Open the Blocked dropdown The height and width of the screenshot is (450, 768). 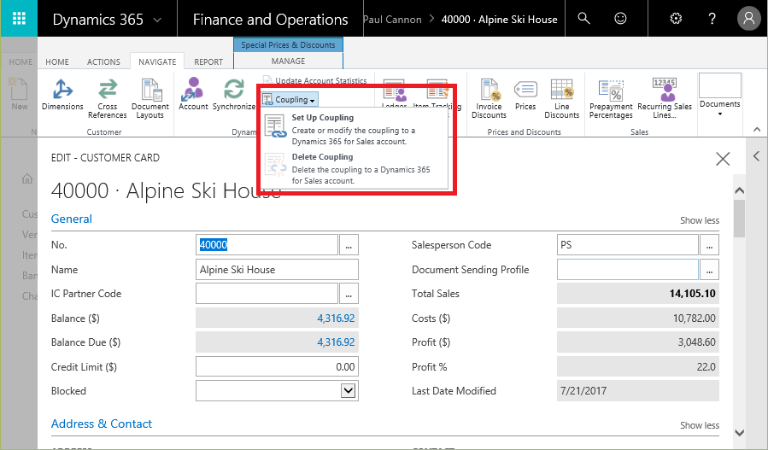(x=348, y=391)
